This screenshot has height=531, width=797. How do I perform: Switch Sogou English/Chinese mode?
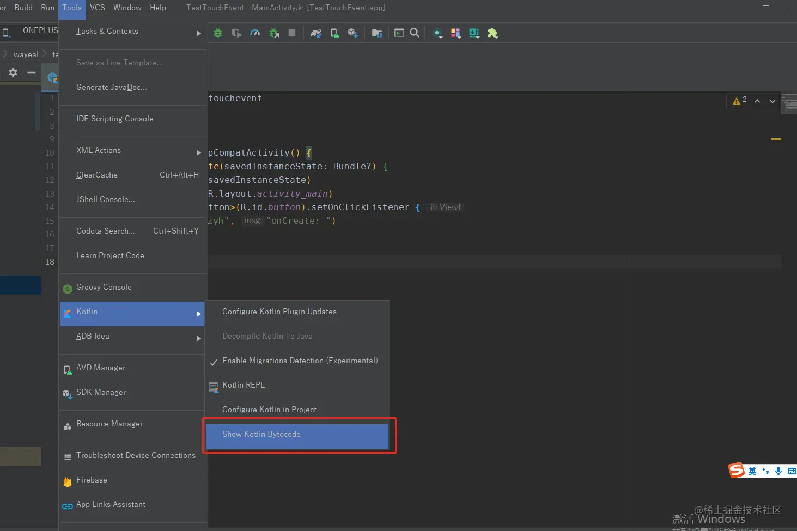752,471
